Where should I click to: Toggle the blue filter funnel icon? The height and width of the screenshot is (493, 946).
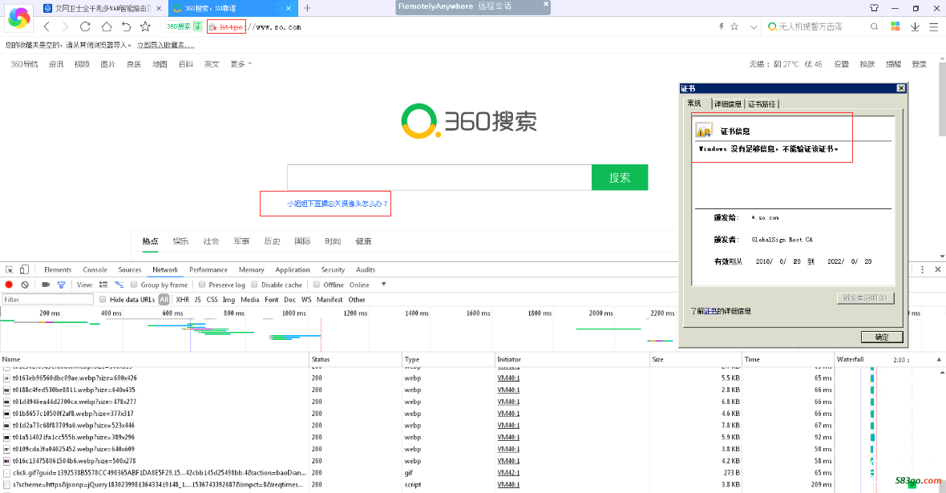point(61,285)
